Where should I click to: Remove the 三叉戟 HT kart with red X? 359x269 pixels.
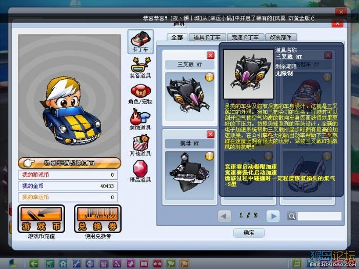coord(210,55)
